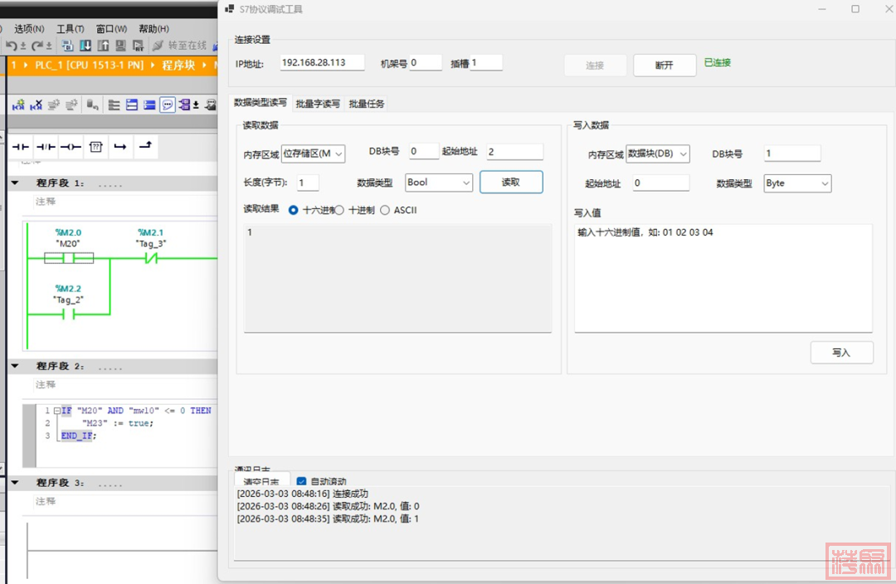
Task: Toggle the 自动滚动 auto-scroll checkbox
Action: pyautogui.click(x=301, y=481)
